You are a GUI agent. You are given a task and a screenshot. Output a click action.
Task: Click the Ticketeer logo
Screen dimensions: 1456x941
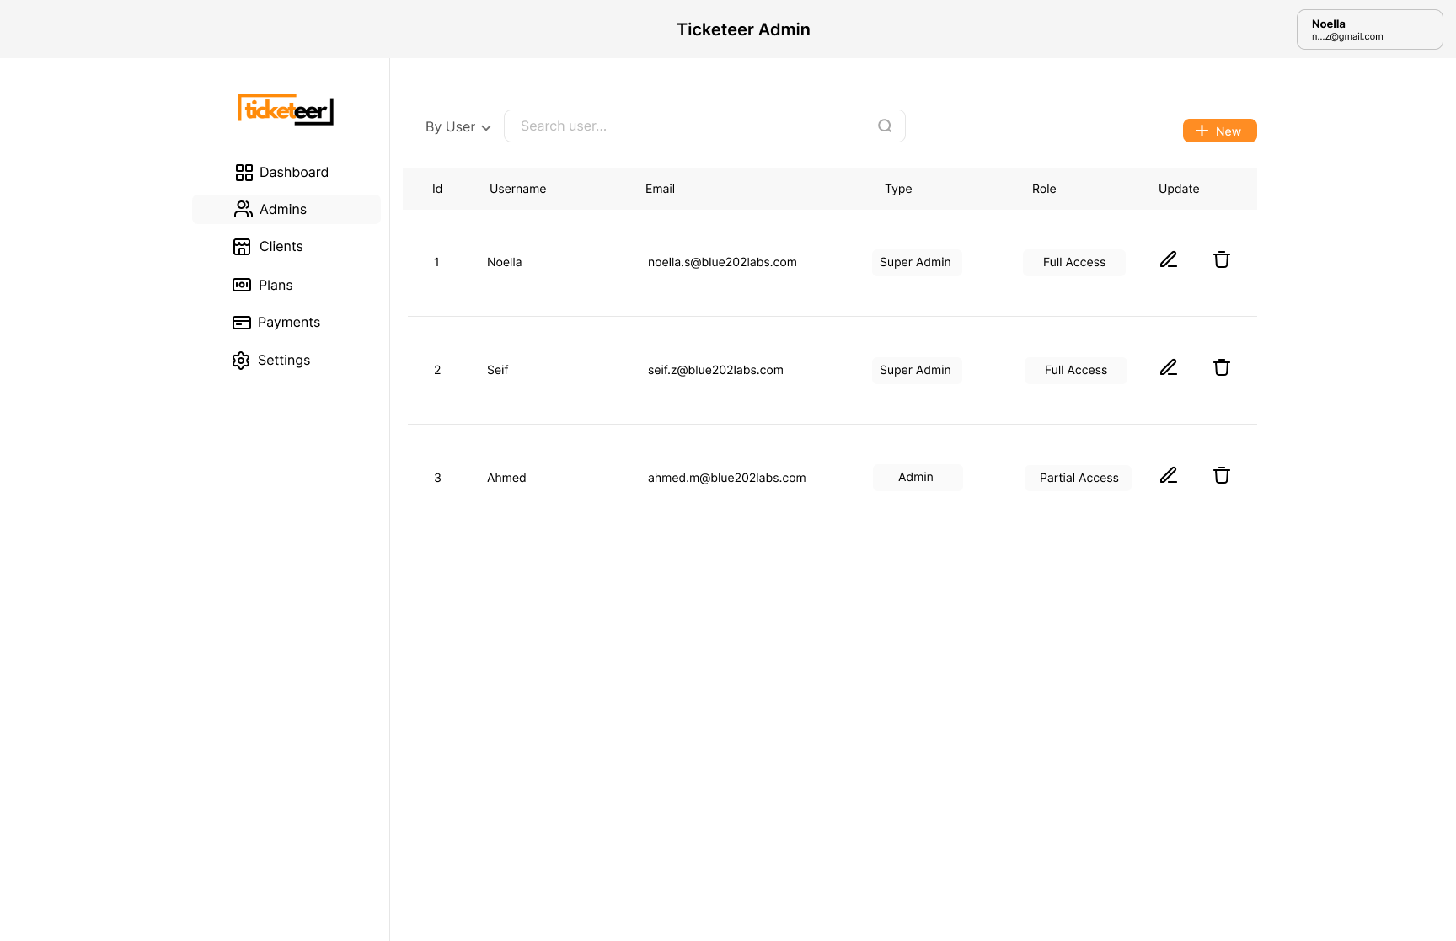click(286, 110)
